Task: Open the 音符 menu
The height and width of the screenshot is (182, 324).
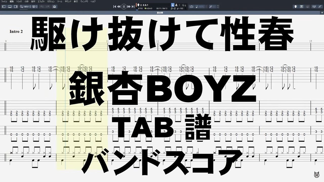Action: (x=33, y=2)
